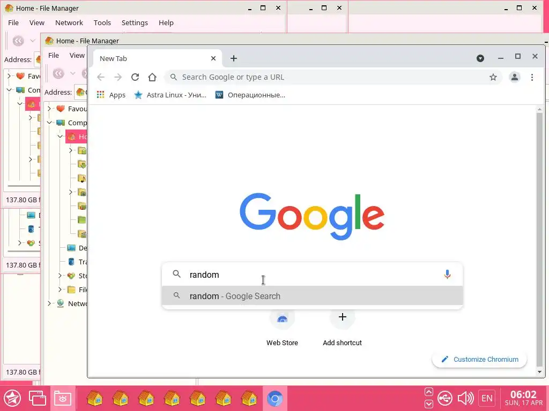
Task: Open the Apps grid bookmark
Action: click(111, 95)
